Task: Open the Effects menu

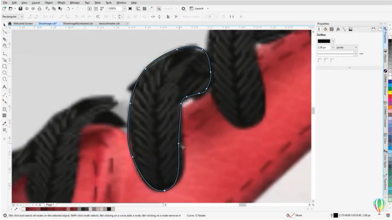Action: pos(61,3)
